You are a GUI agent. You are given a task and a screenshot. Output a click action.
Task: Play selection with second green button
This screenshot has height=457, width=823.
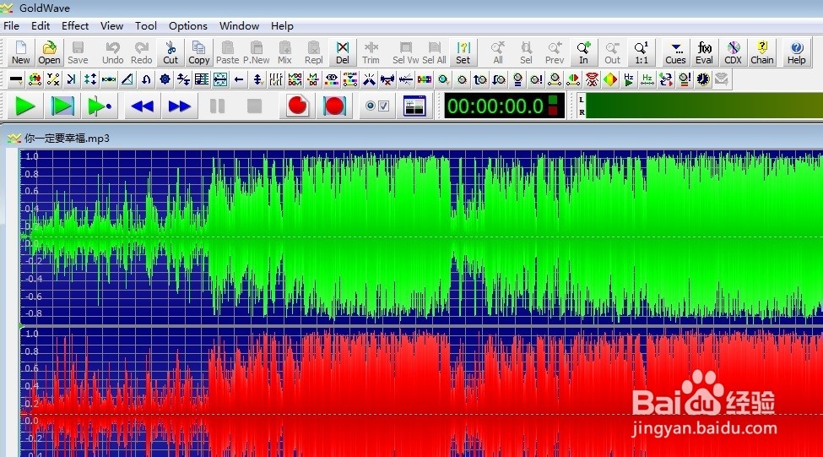click(62, 106)
